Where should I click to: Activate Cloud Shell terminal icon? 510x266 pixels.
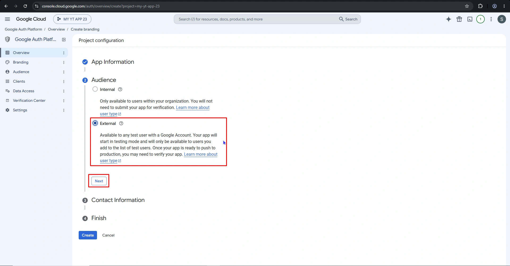click(x=470, y=19)
